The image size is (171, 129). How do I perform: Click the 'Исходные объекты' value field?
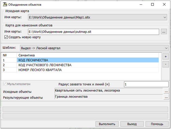click(109, 91)
